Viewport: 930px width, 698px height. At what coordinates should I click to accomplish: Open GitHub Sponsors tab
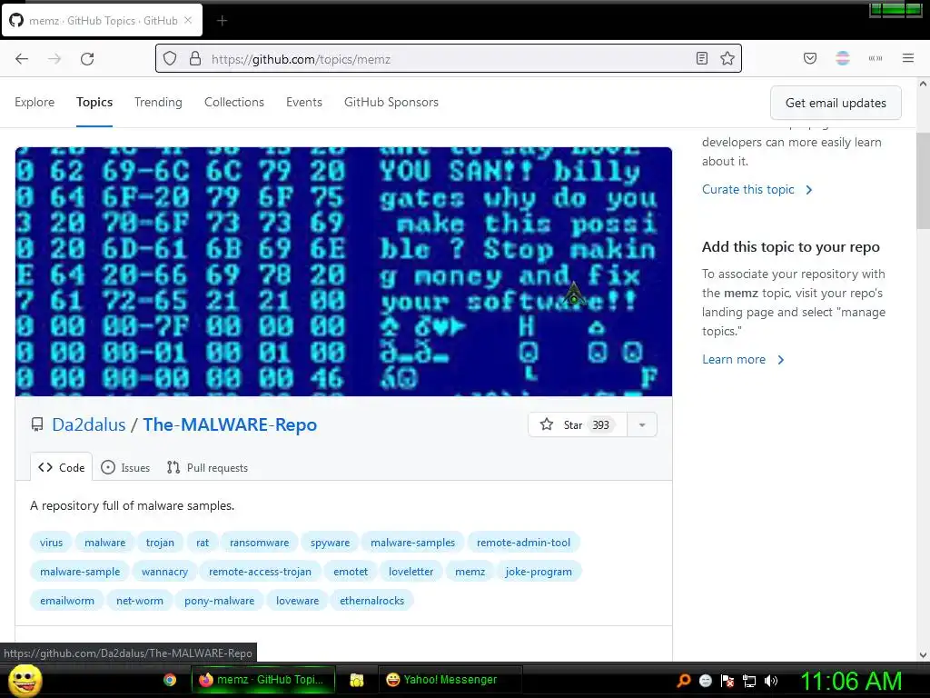(391, 102)
